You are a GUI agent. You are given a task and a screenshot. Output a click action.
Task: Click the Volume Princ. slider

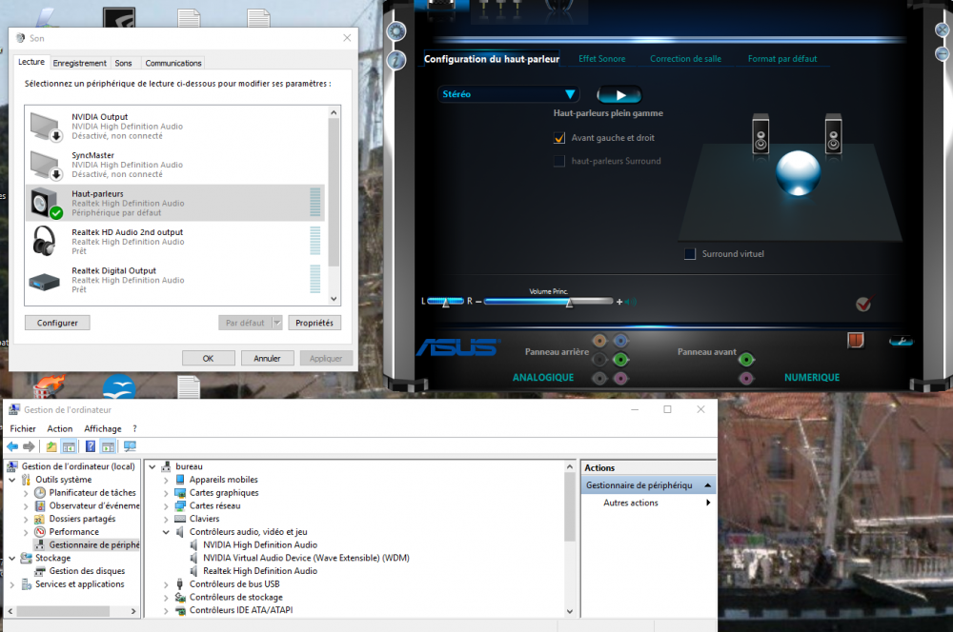tap(548, 302)
